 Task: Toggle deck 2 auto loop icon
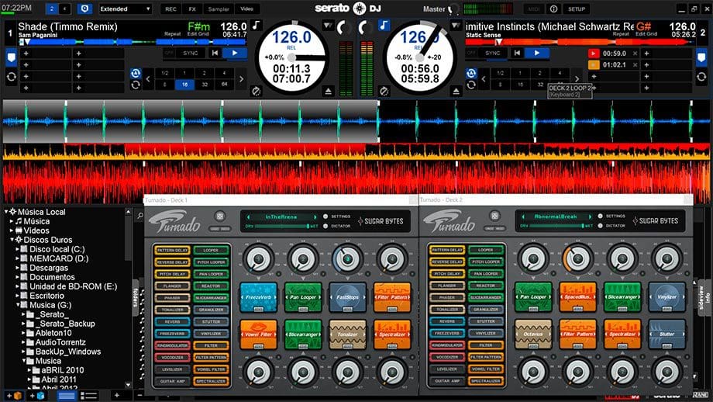point(471,73)
